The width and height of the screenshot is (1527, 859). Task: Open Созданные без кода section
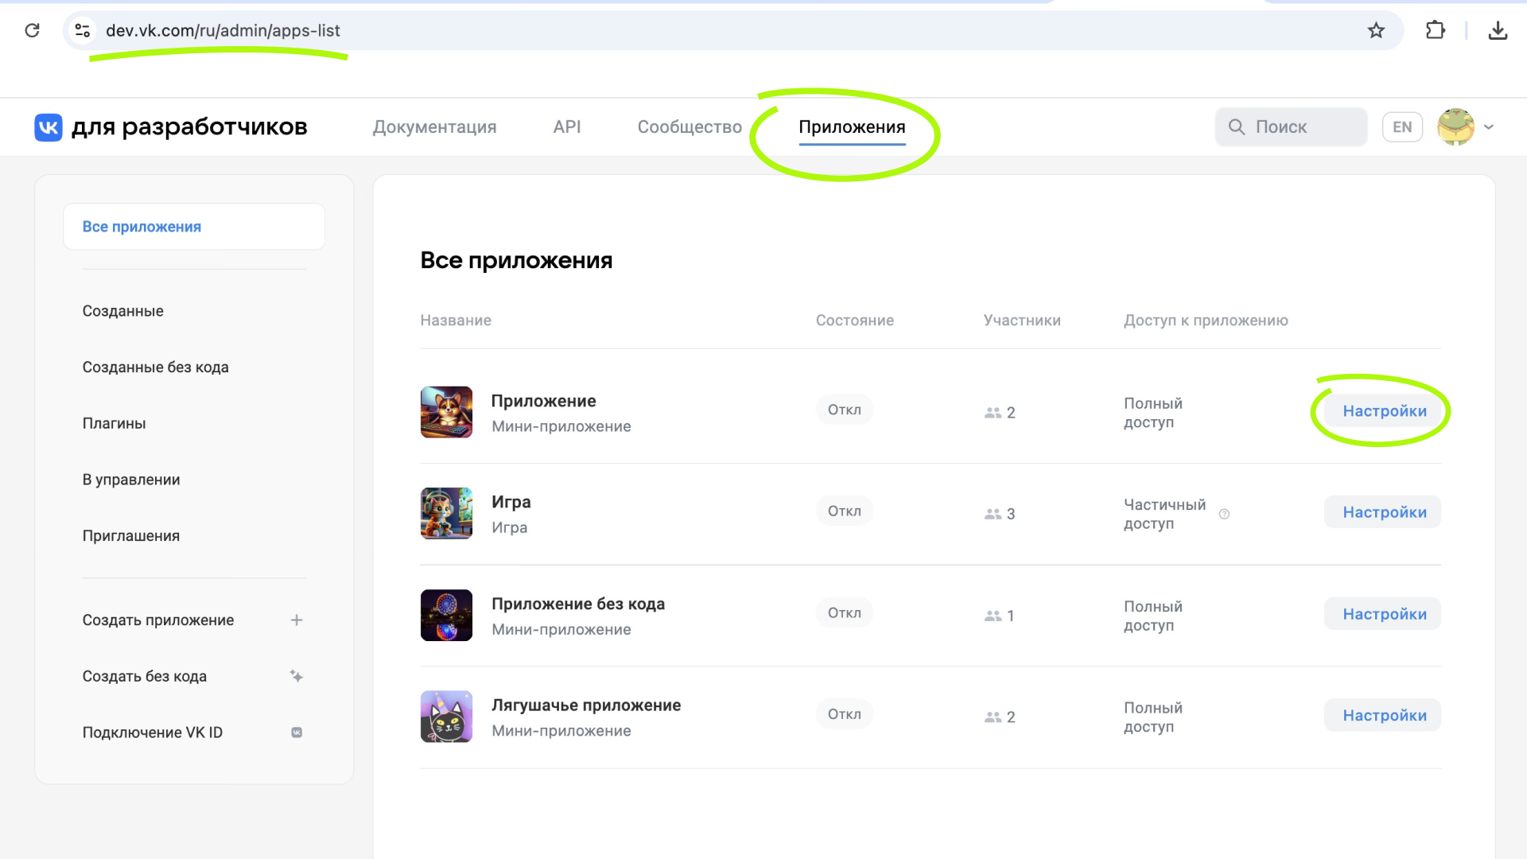coord(156,367)
